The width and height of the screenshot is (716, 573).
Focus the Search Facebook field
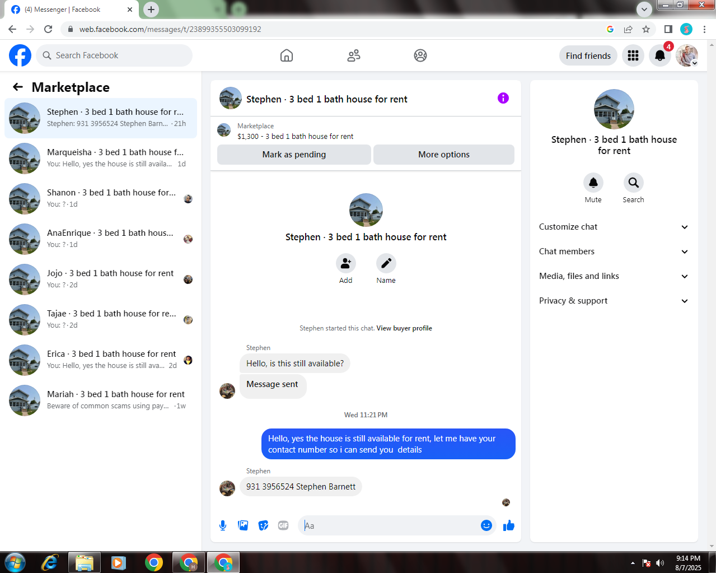point(114,55)
